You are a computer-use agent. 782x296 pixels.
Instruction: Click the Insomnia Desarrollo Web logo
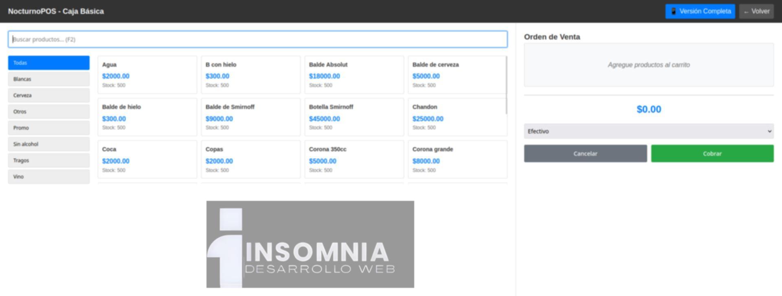coord(310,244)
